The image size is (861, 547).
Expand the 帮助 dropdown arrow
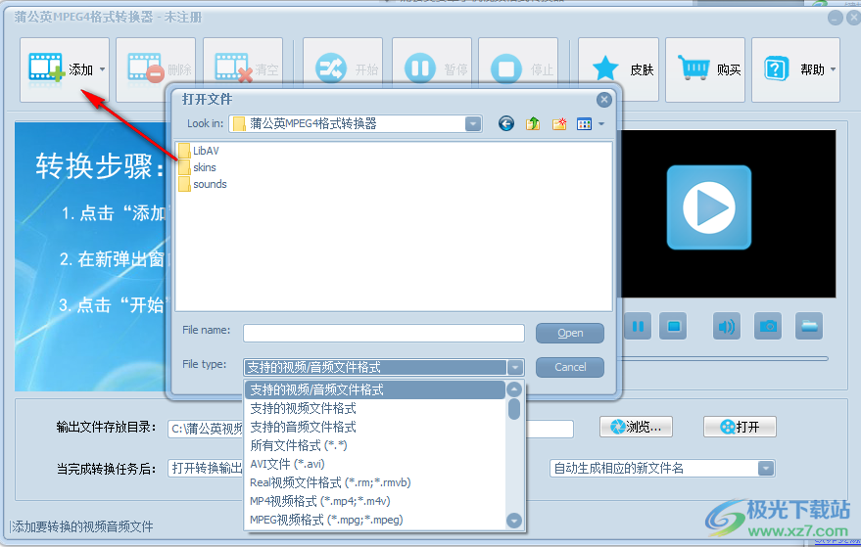[x=833, y=69]
